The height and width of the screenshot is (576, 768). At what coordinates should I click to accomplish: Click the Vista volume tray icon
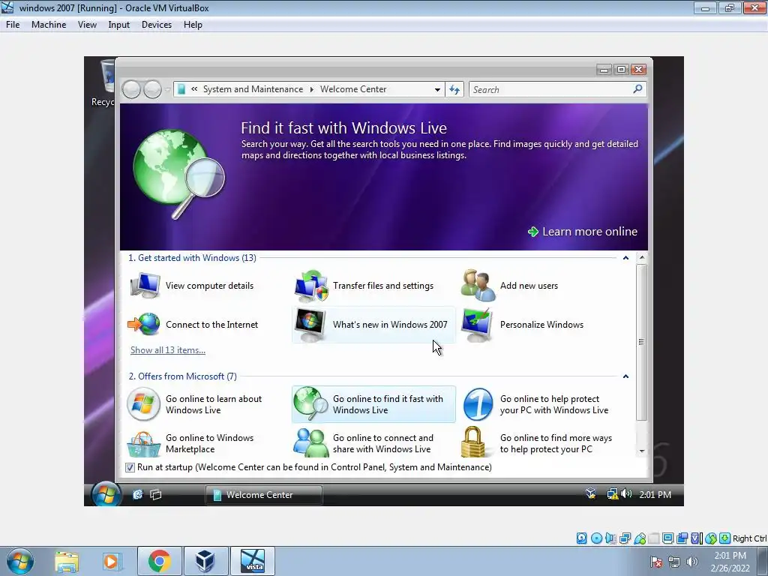(x=626, y=493)
